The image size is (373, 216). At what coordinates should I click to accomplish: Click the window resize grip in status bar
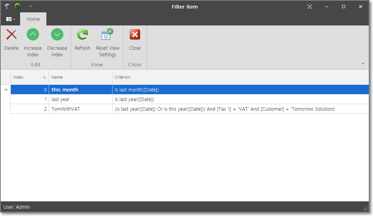(365, 209)
